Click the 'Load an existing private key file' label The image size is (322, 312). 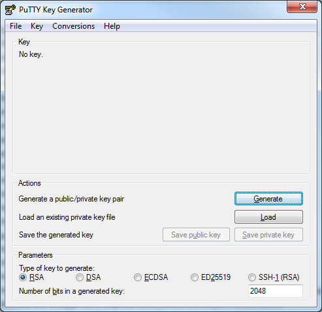[x=67, y=217]
